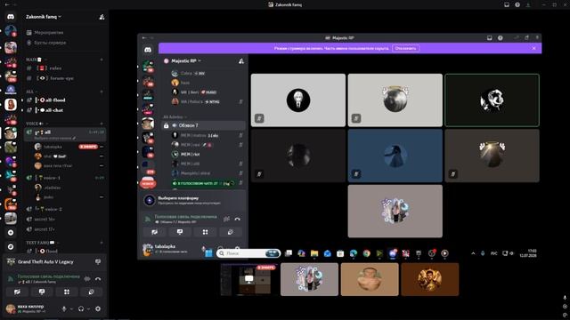The height and width of the screenshot is (320, 570).
Task: Add channel with plus beside MAIN category
Action: pyautogui.click(x=102, y=60)
